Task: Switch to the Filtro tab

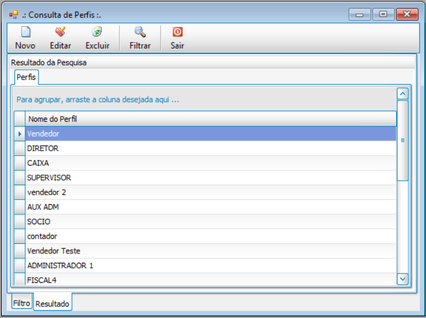Action: [x=22, y=302]
